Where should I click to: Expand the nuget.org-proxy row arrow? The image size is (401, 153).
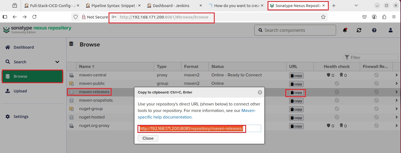tap(397, 126)
